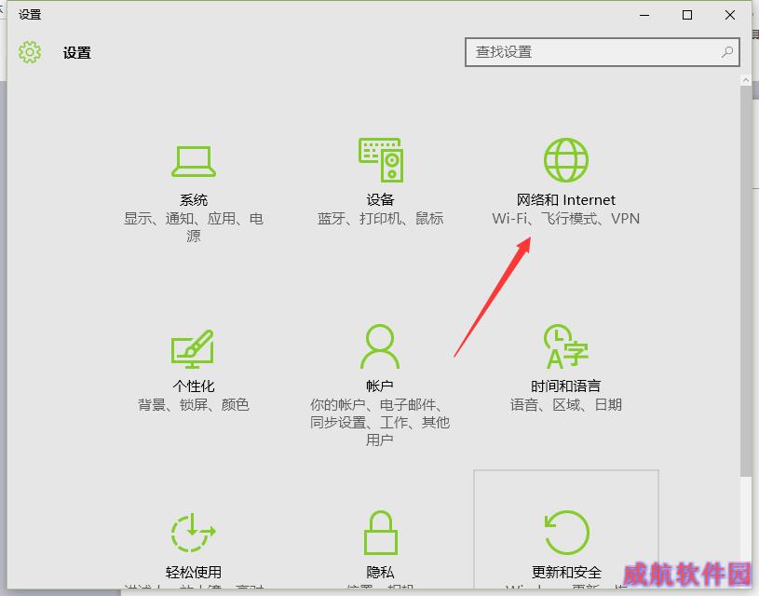Image resolution: width=759 pixels, height=596 pixels.
Task: Open the 帐户 person icon
Action: [x=380, y=346]
